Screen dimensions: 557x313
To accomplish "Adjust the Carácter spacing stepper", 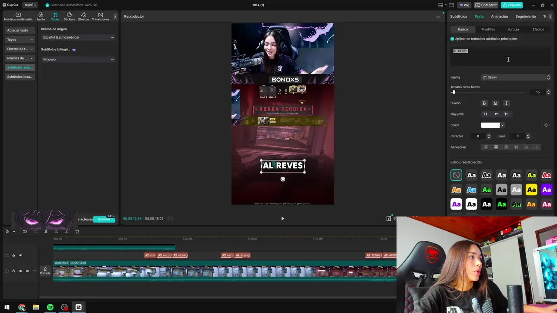I will pos(488,136).
